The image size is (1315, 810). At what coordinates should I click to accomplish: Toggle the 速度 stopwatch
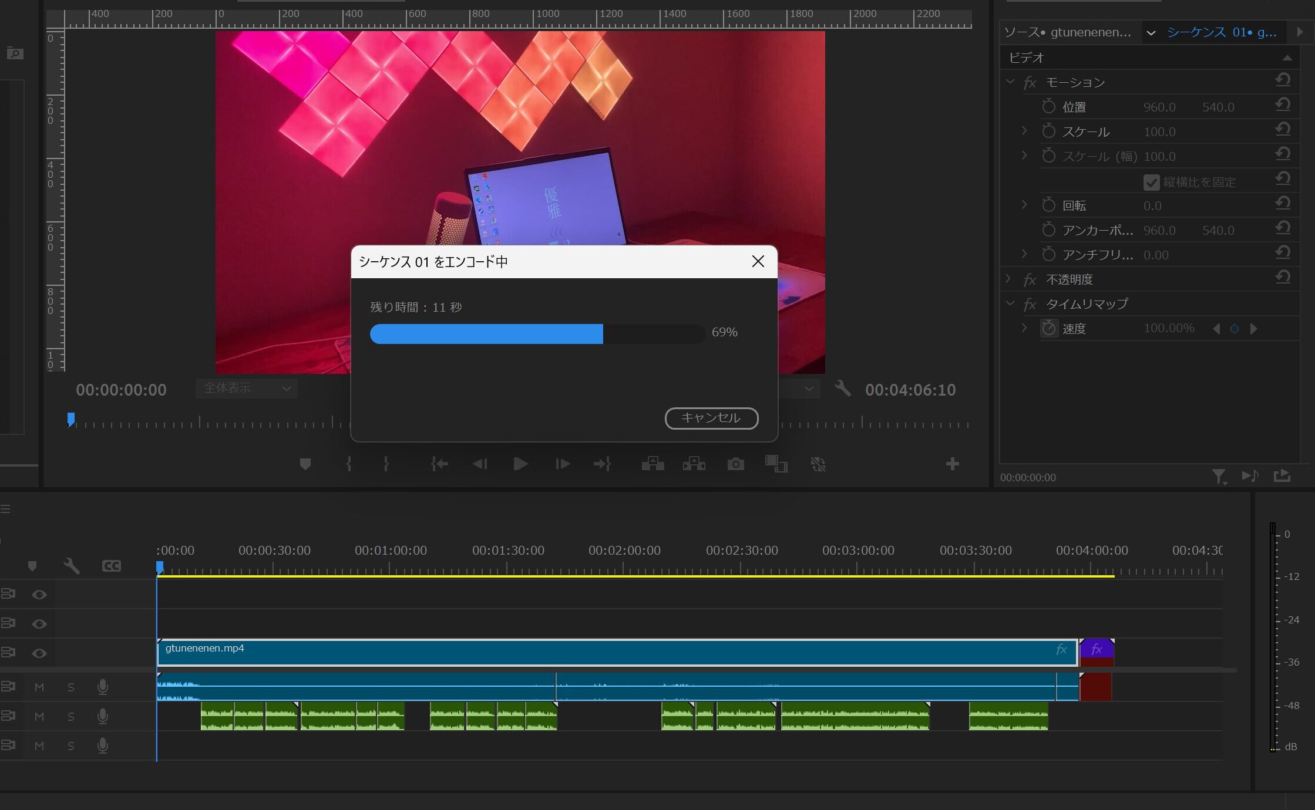point(1049,328)
